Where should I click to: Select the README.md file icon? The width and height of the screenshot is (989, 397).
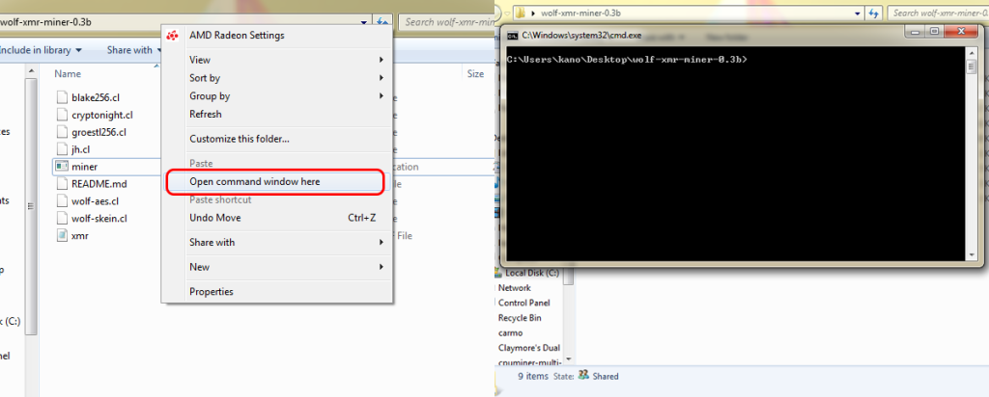[61, 184]
